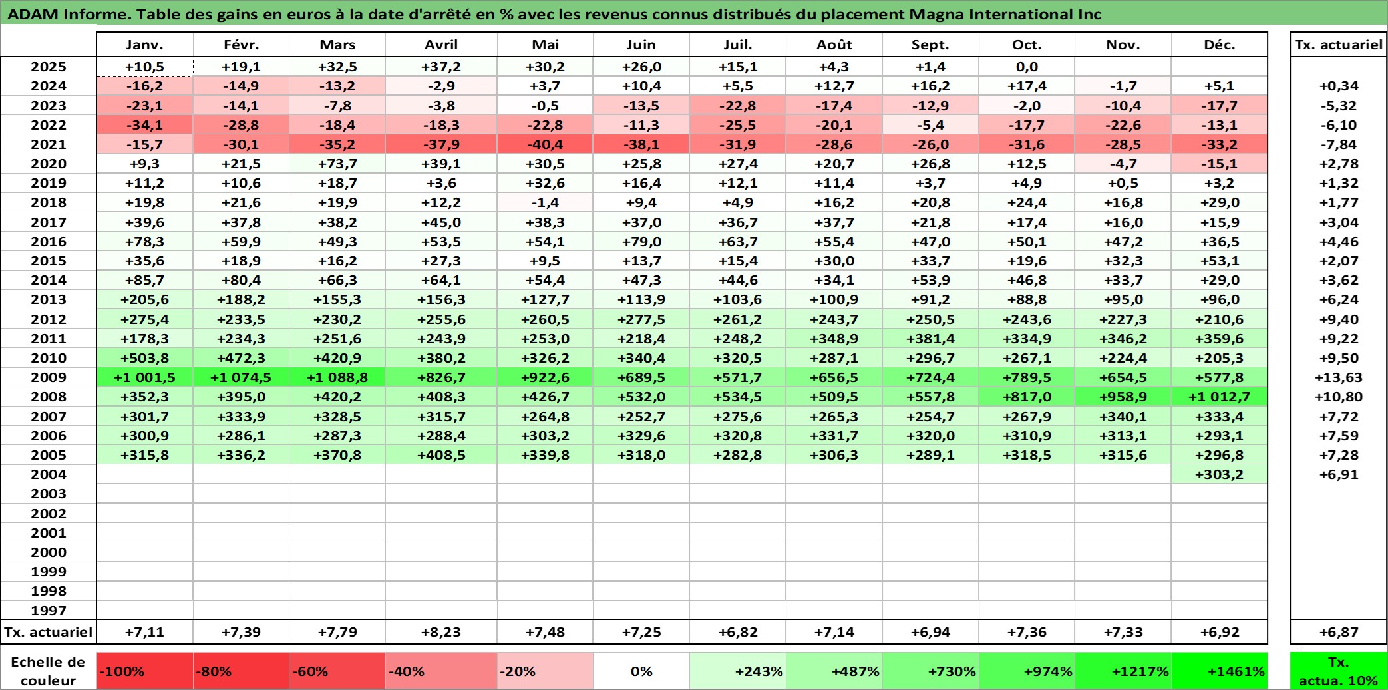Select cell +1 001,5 in the 2009 row
1388x690 pixels.
[x=144, y=377]
